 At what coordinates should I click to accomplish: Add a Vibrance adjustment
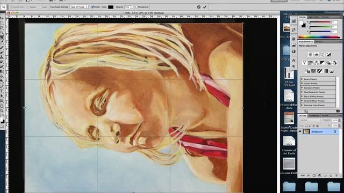click(x=304, y=63)
